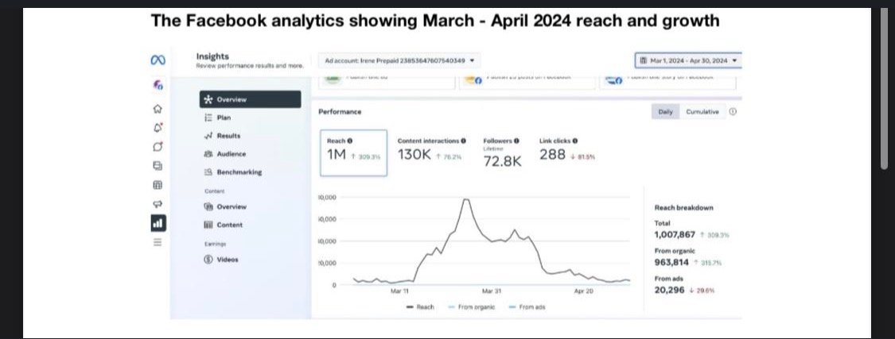
Task: Open Ads via the megaphone icon
Action: click(158, 204)
